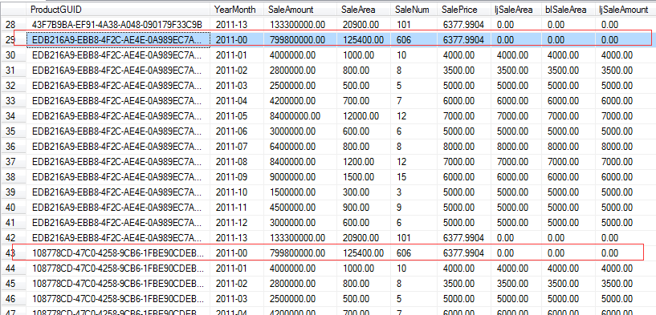Select YearMonth 2011-05 in row 34
The height and width of the screenshot is (315, 656).
pos(238,116)
